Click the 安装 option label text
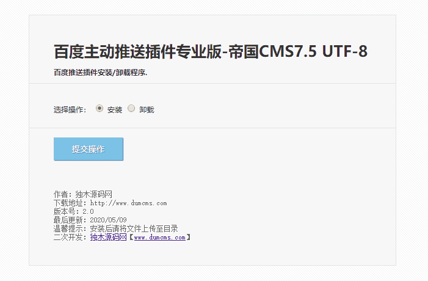This screenshot has width=428, height=281. pos(115,110)
